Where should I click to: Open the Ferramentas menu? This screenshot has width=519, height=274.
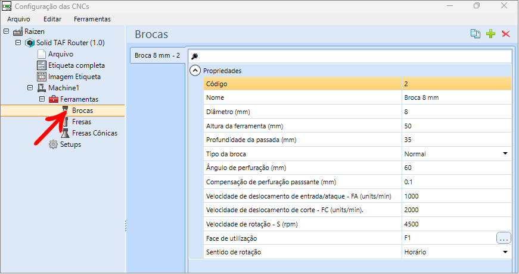pos(92,19)
